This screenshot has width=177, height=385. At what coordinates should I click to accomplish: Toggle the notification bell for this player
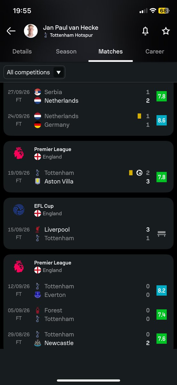(145, 31)
